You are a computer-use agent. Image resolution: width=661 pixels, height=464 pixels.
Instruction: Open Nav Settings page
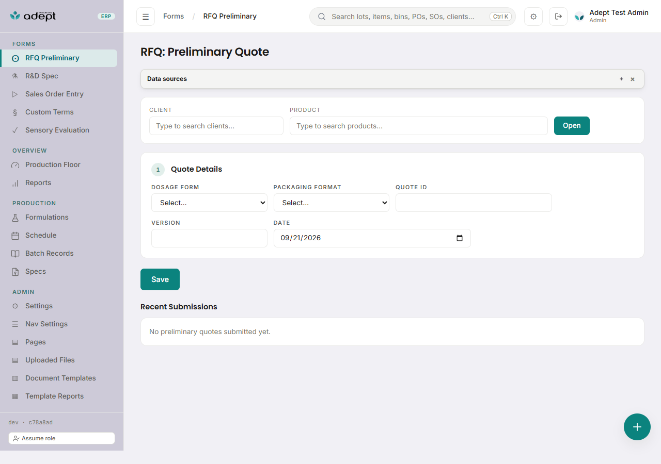point(59,324)
